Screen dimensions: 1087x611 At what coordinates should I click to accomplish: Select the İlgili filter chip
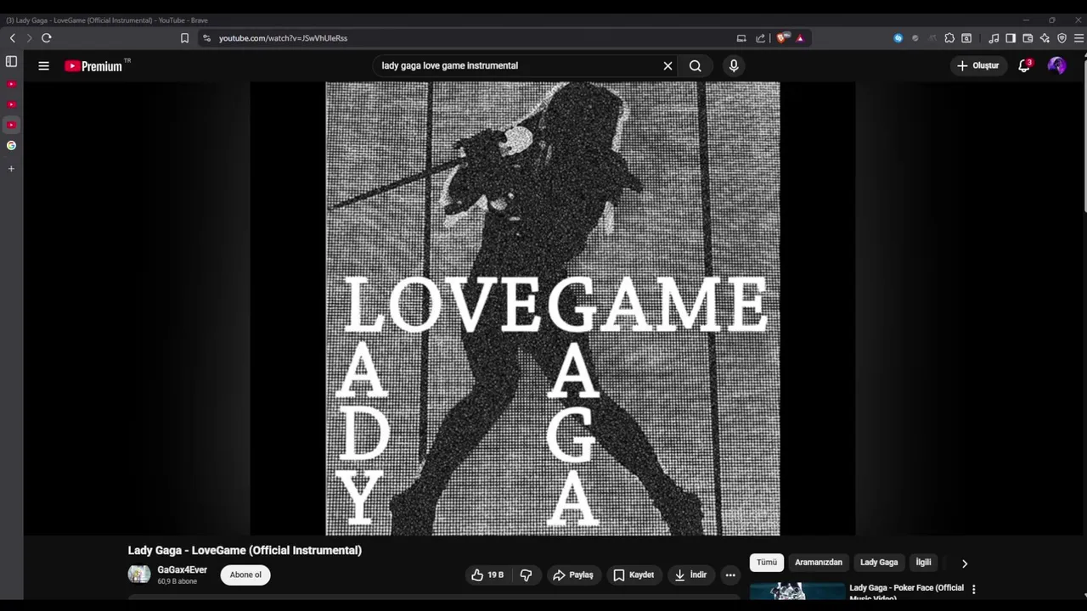coord(923,563)
